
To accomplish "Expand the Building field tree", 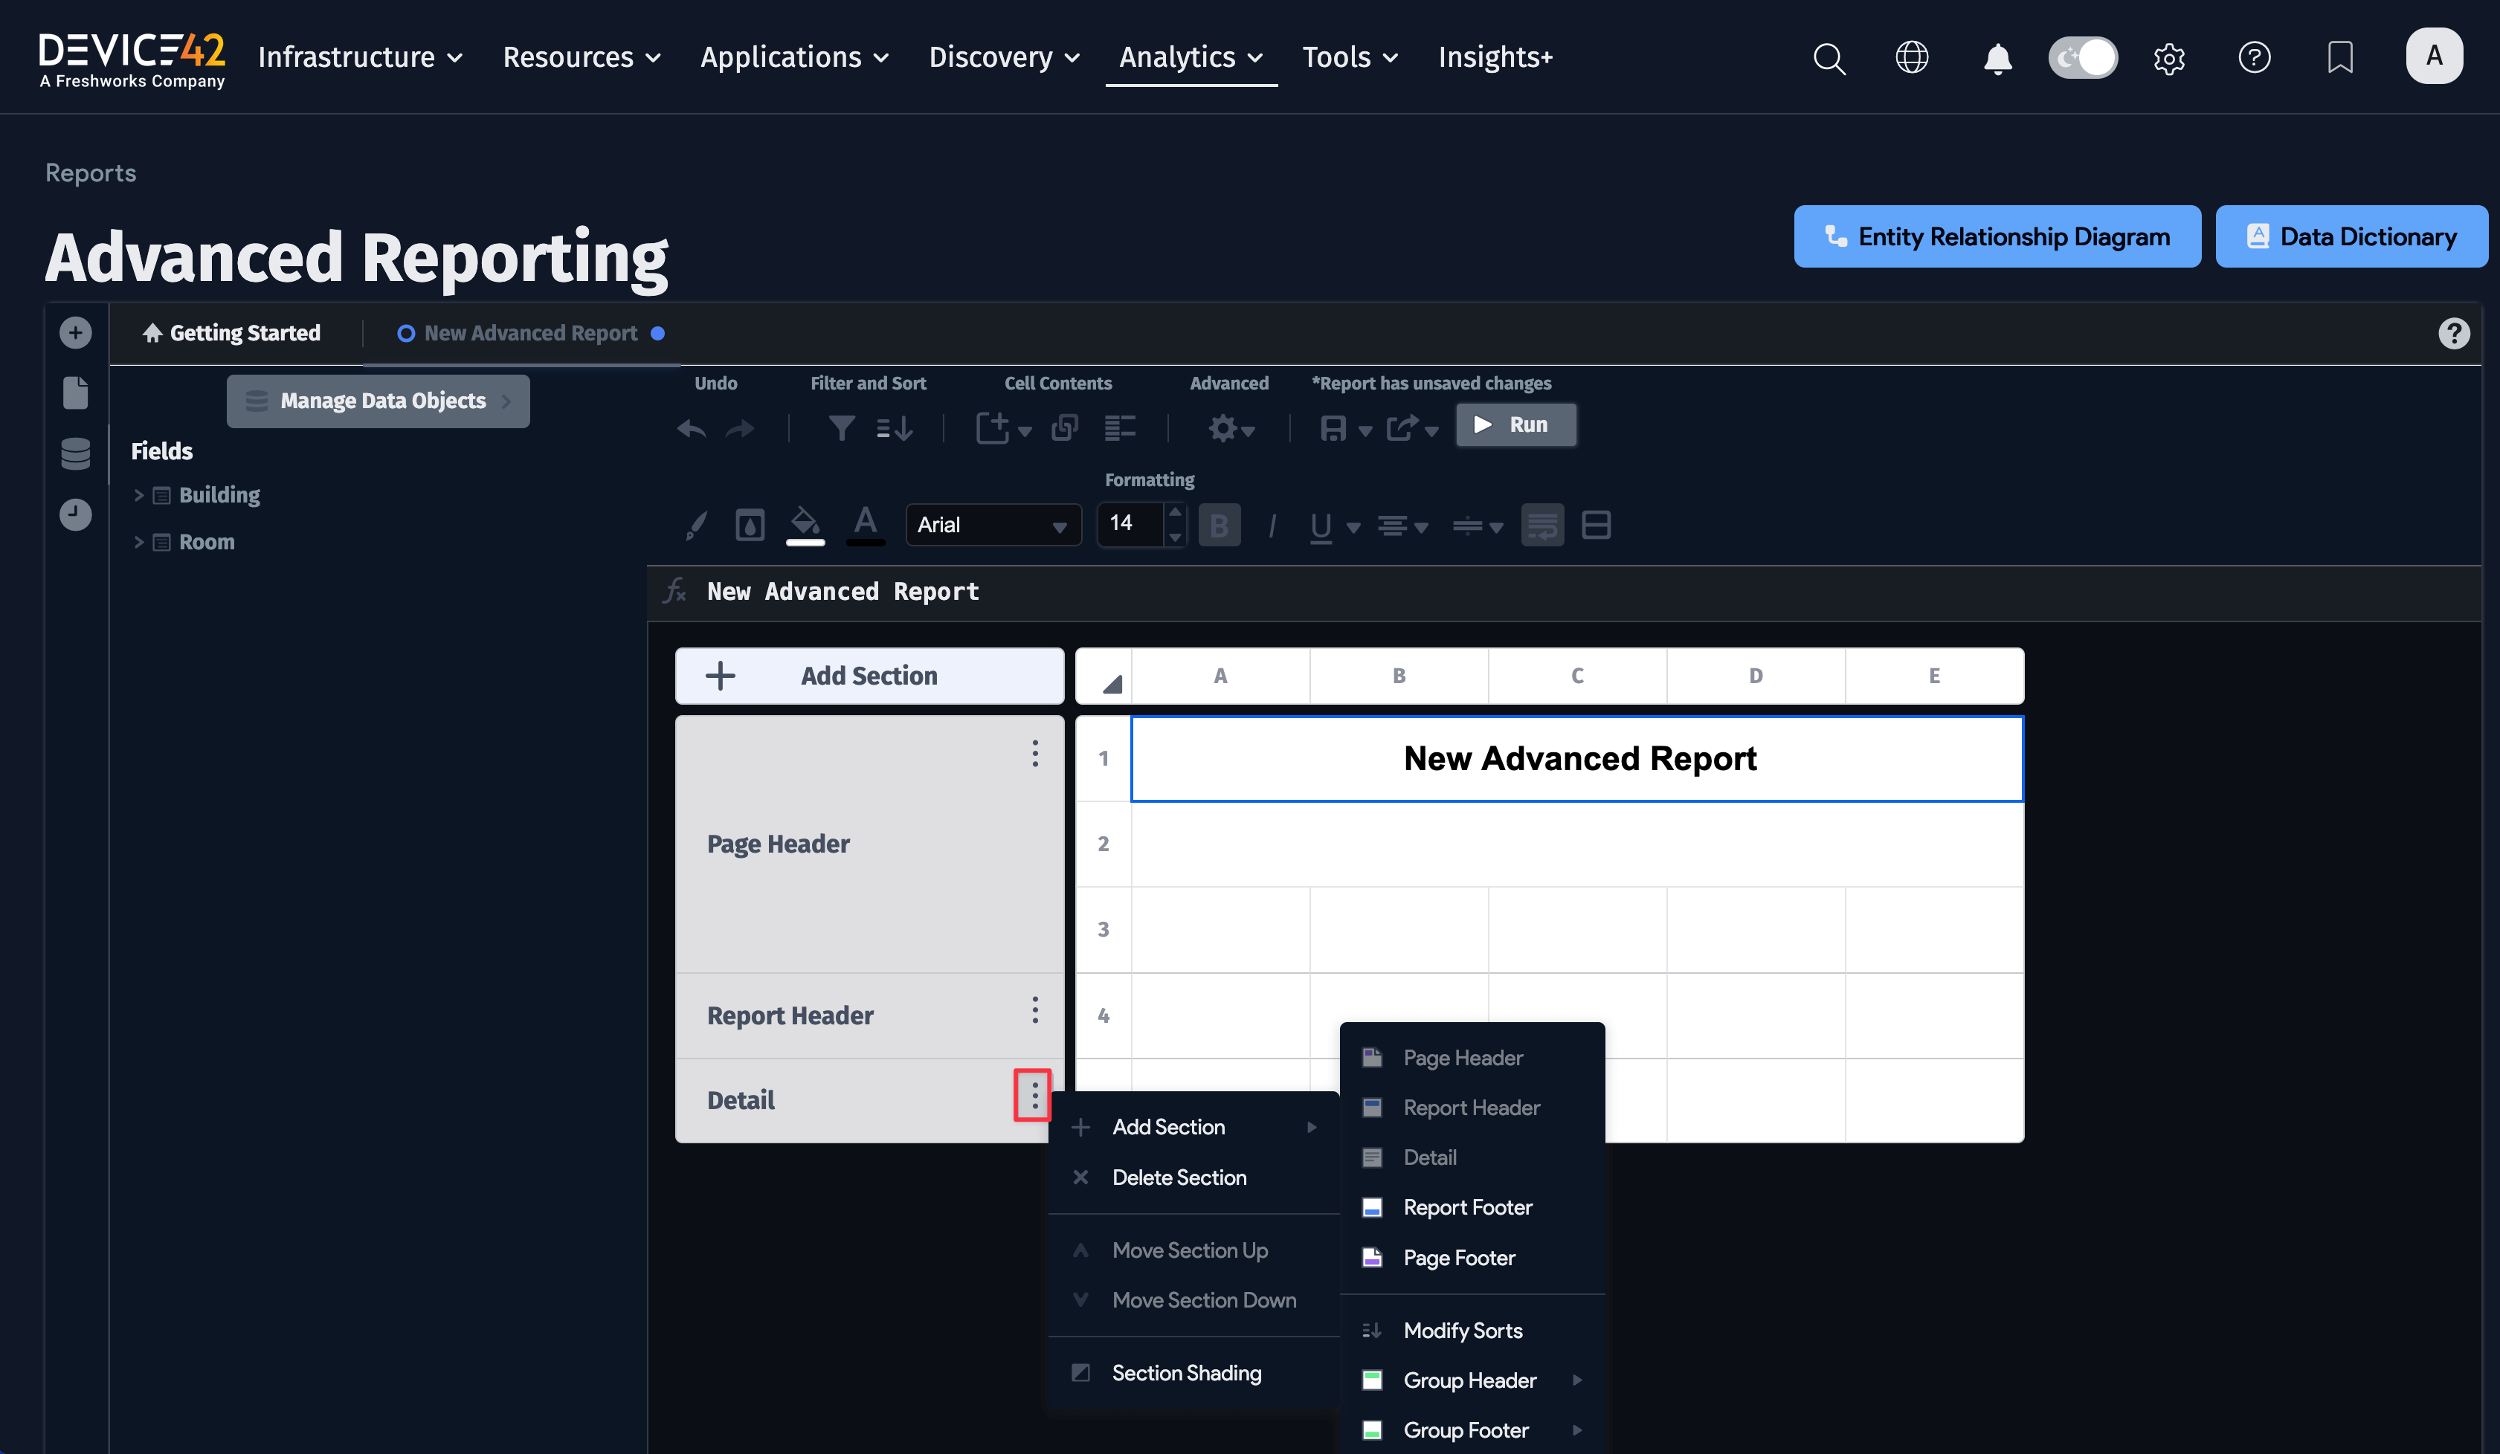I will click(139, 495).
